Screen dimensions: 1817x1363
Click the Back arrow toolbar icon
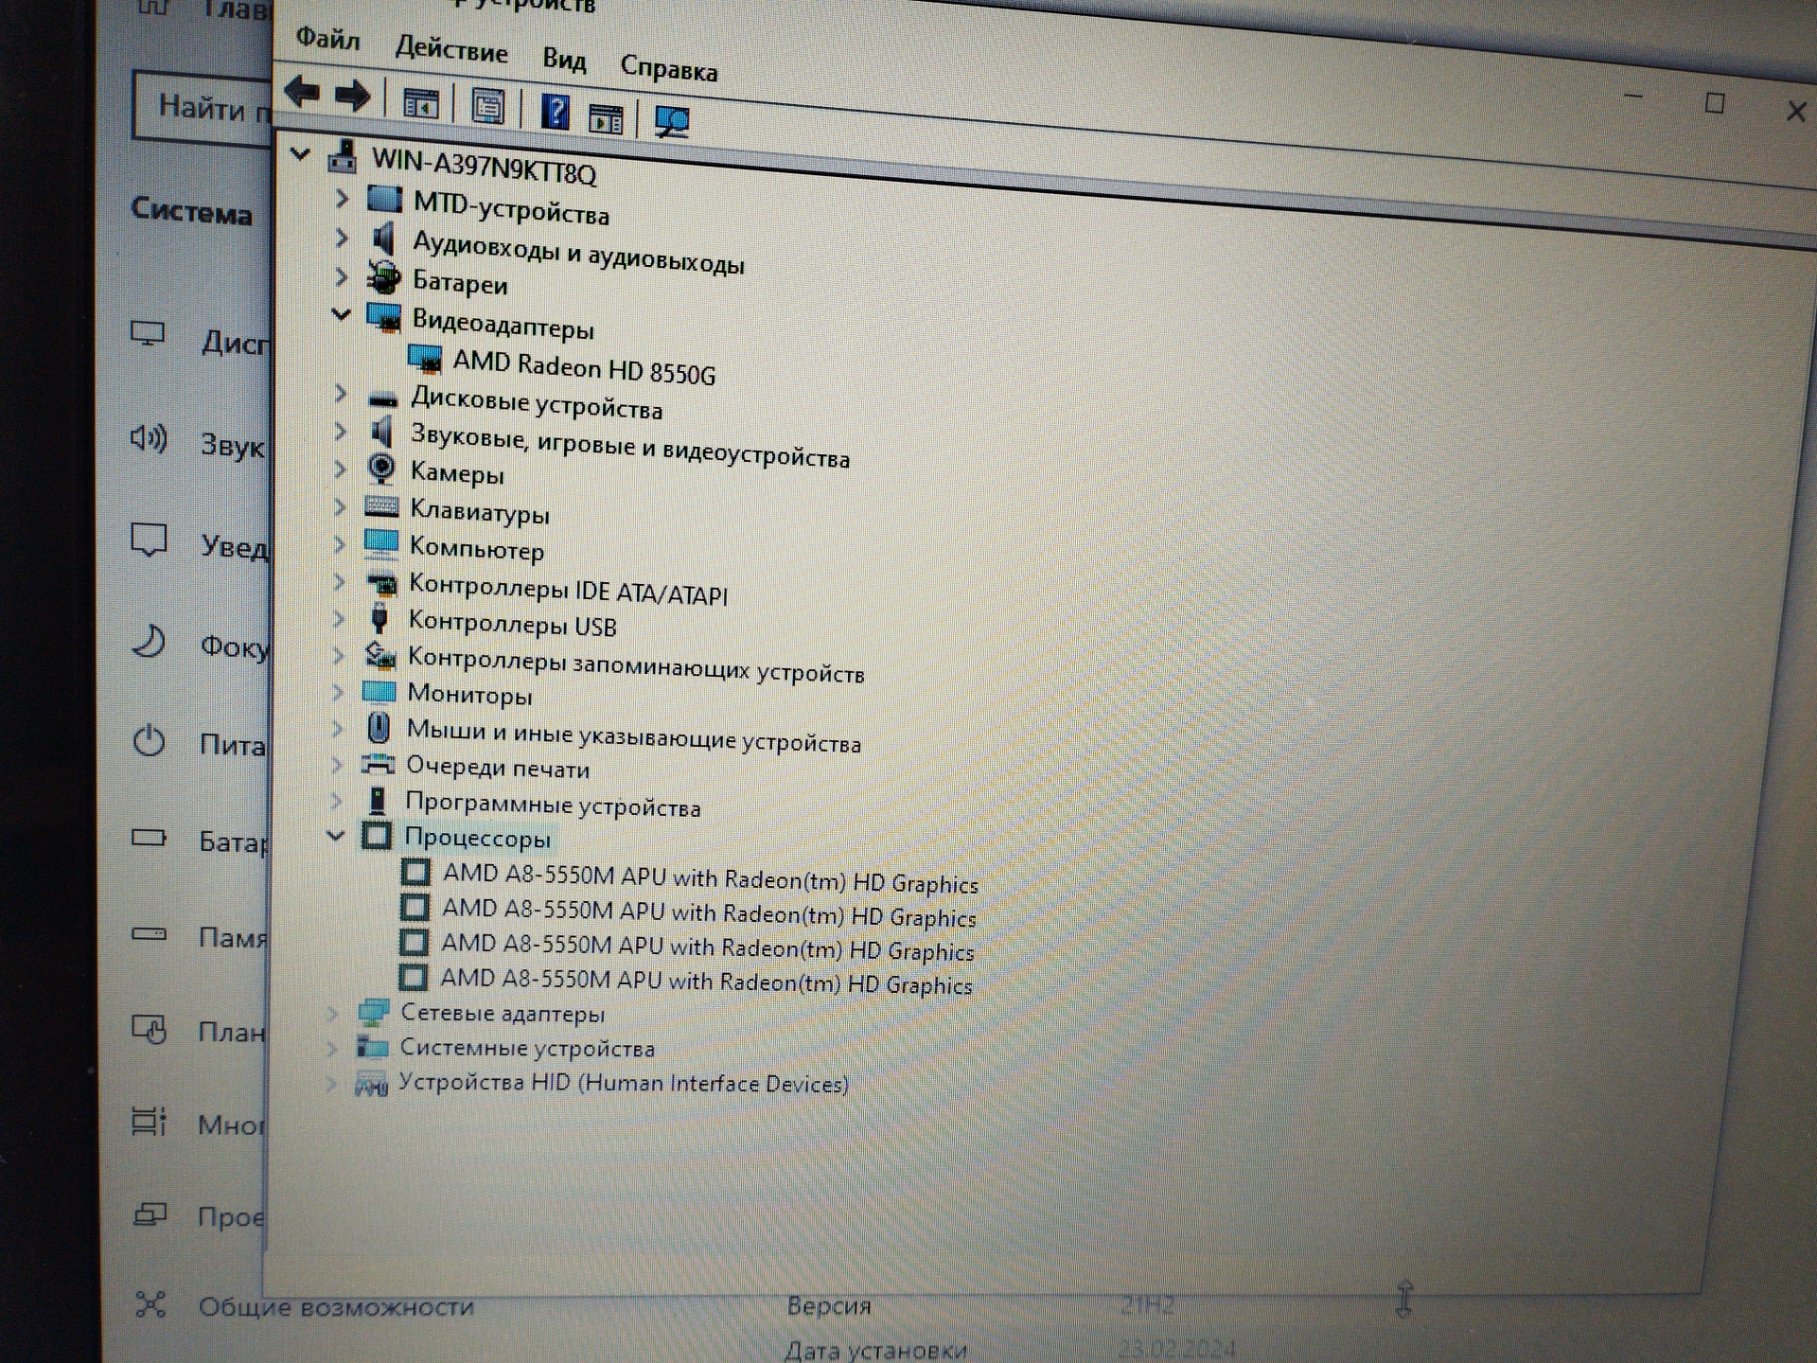click(x=303, y=92)
